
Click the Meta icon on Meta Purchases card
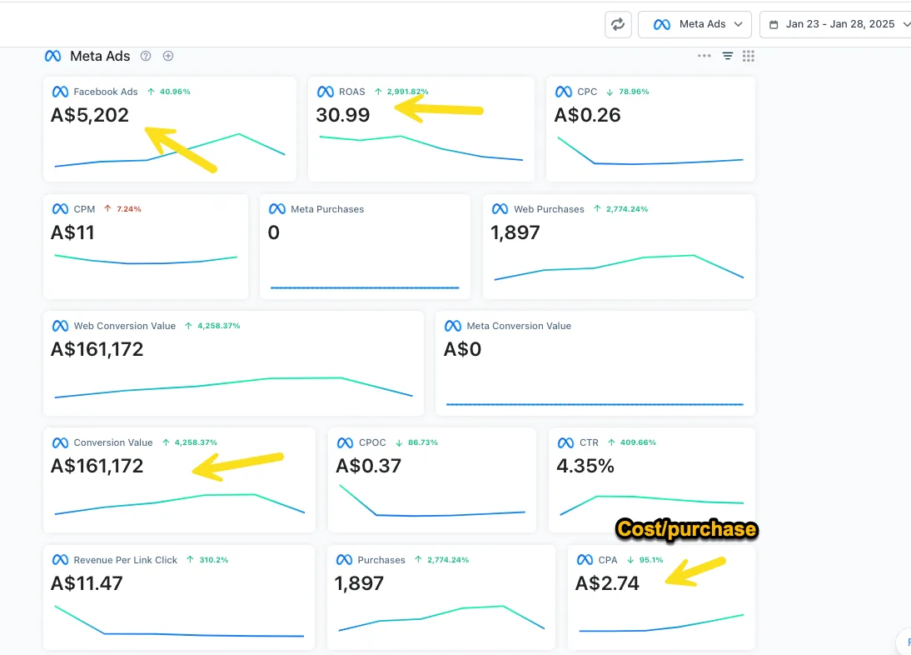pos(277,209)
